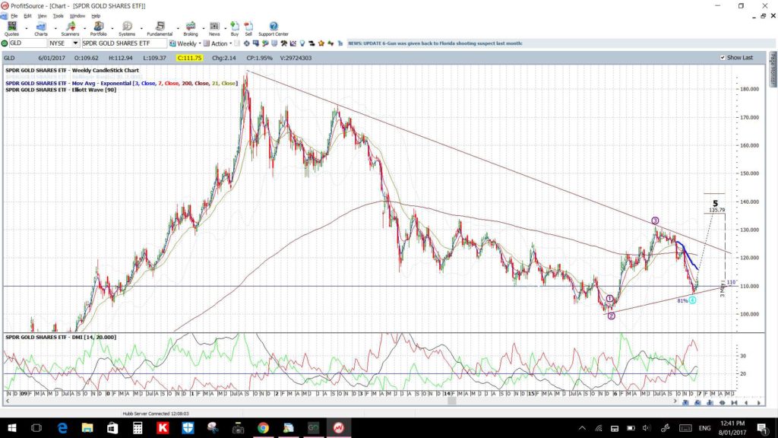Viewport: 778px width, 438px height.
Task: Open the Support Center
Action: pos(274,29)
